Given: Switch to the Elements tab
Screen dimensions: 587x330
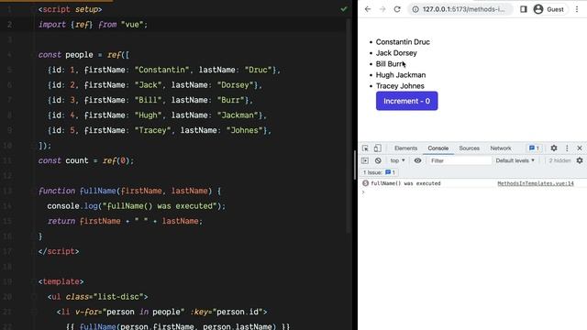Looking at the screenshot, I should (x=405, y=148).
